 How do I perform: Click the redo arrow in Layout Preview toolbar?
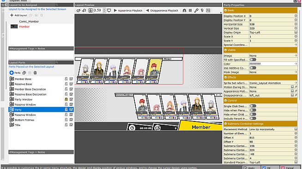pyautogui.click(x=84, y=11)
